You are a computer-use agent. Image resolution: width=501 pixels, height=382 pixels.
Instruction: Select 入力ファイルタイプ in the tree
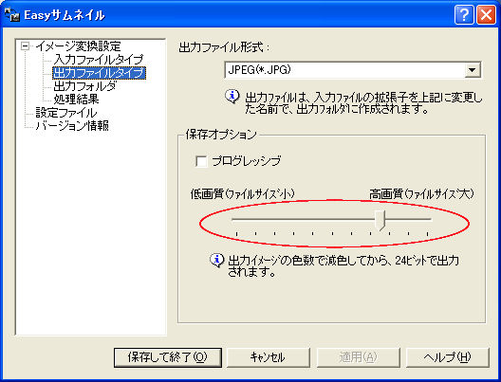99,60
